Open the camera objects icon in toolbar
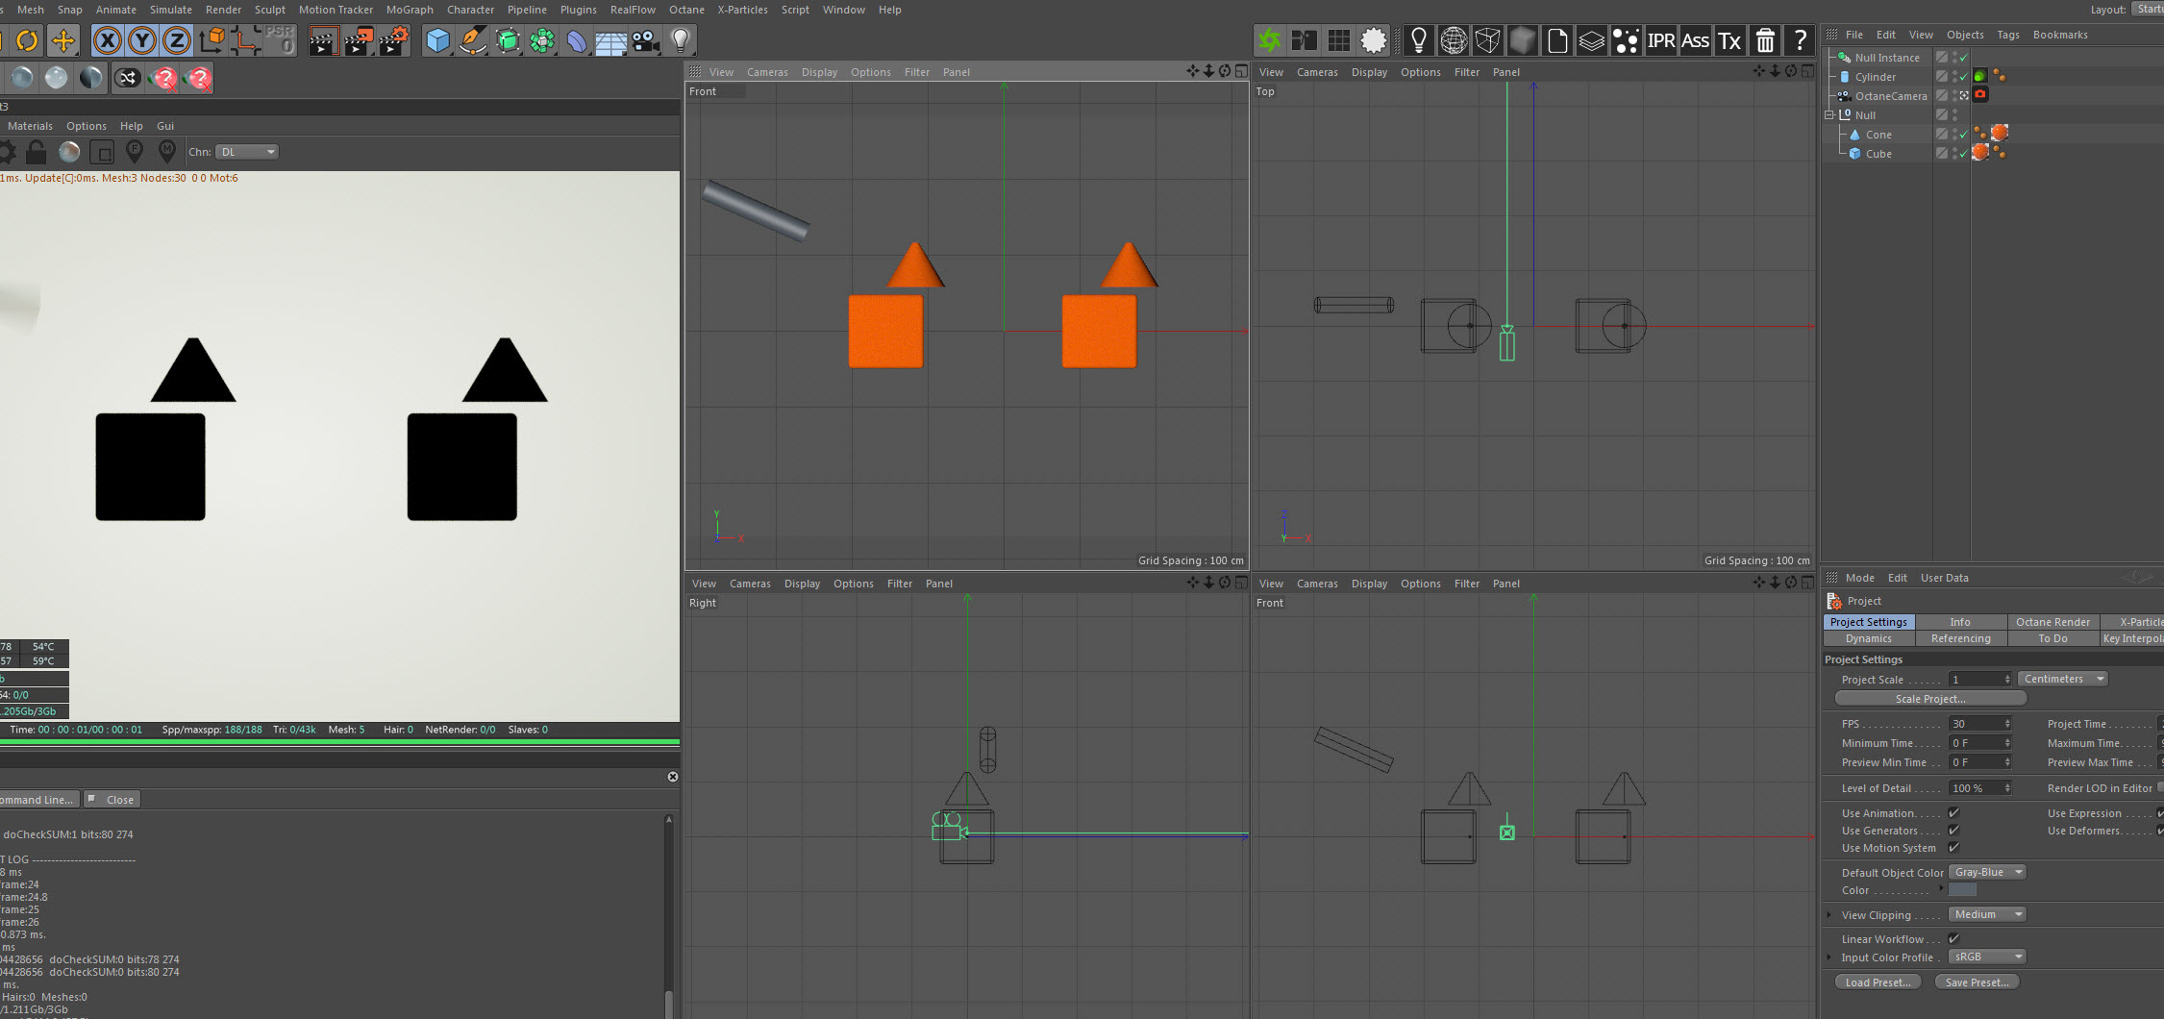This screenshot has height=1019, width=2164. tap(645, 40)
